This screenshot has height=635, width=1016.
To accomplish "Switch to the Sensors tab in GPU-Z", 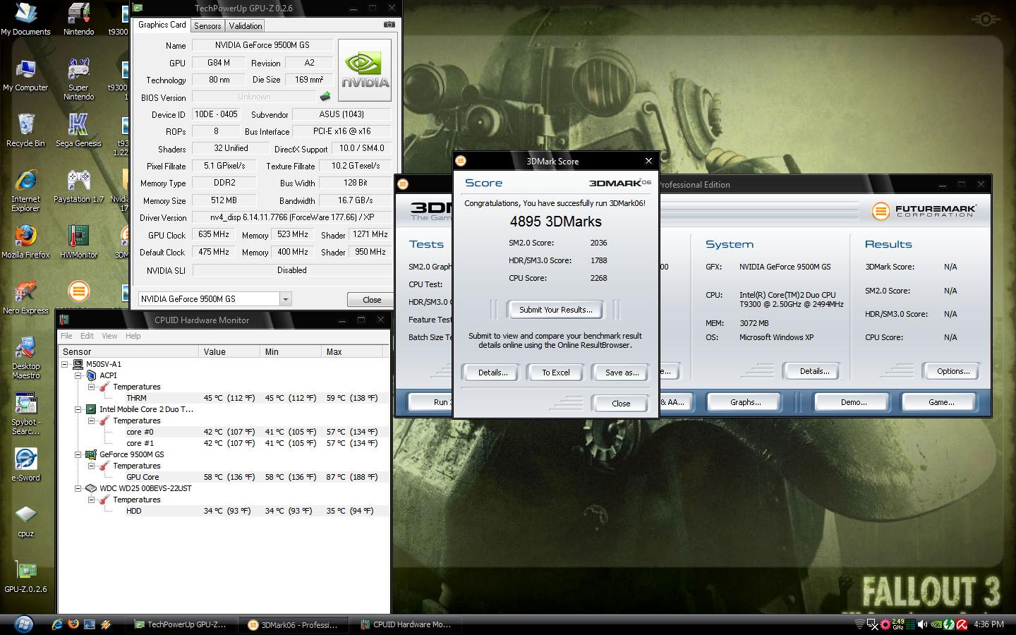I will [x=207, y=26].
